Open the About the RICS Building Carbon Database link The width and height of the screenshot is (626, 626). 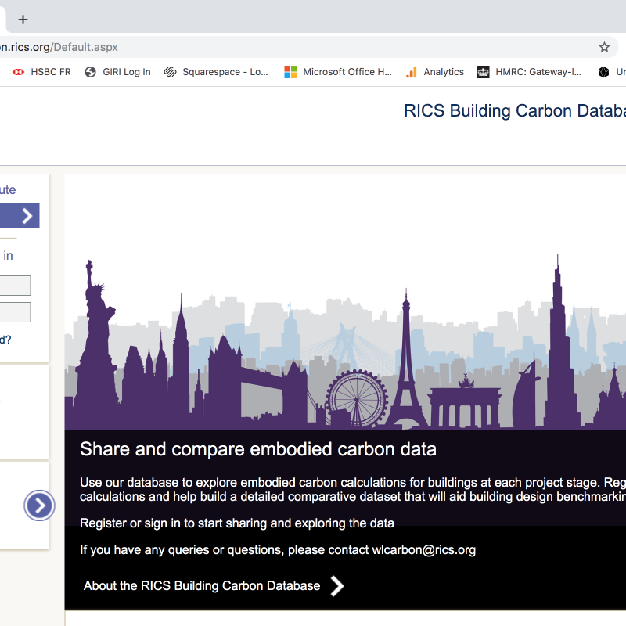click(x=202, y=586)
